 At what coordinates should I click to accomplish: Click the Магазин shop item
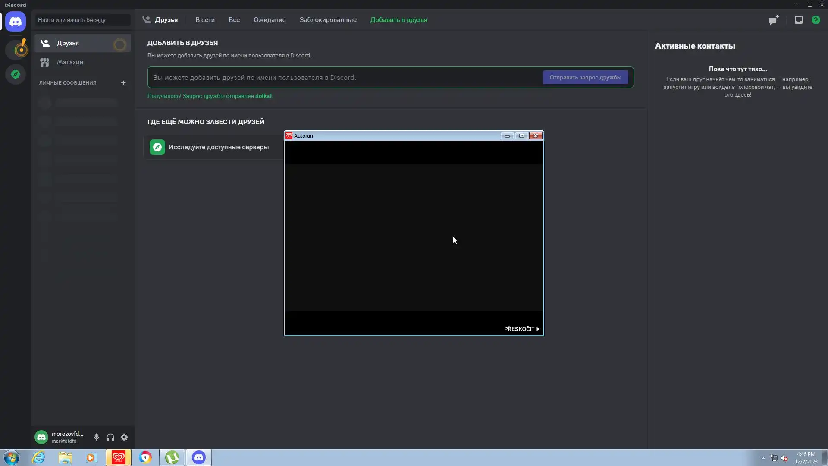click(70, 62)
